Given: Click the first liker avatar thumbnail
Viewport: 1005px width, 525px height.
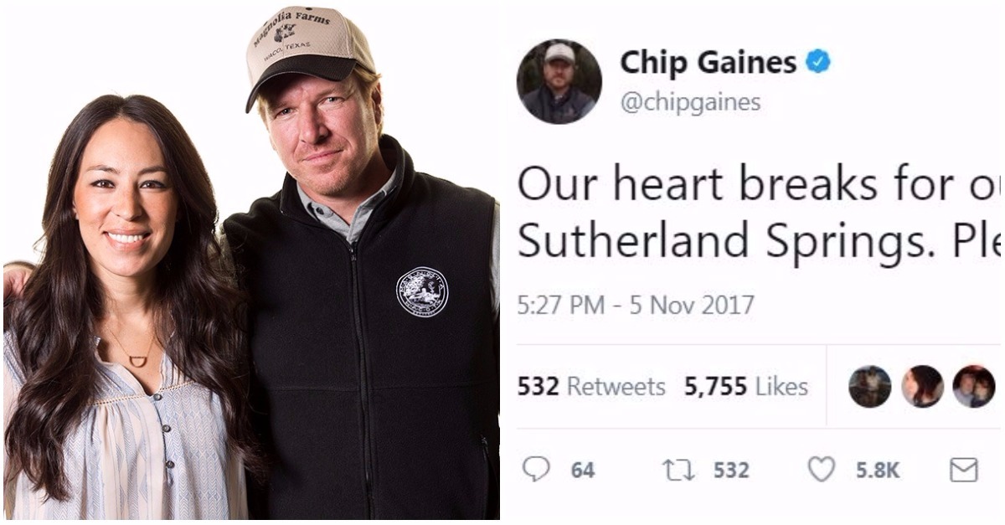Looking at the screenshot, I should point(869,386).
